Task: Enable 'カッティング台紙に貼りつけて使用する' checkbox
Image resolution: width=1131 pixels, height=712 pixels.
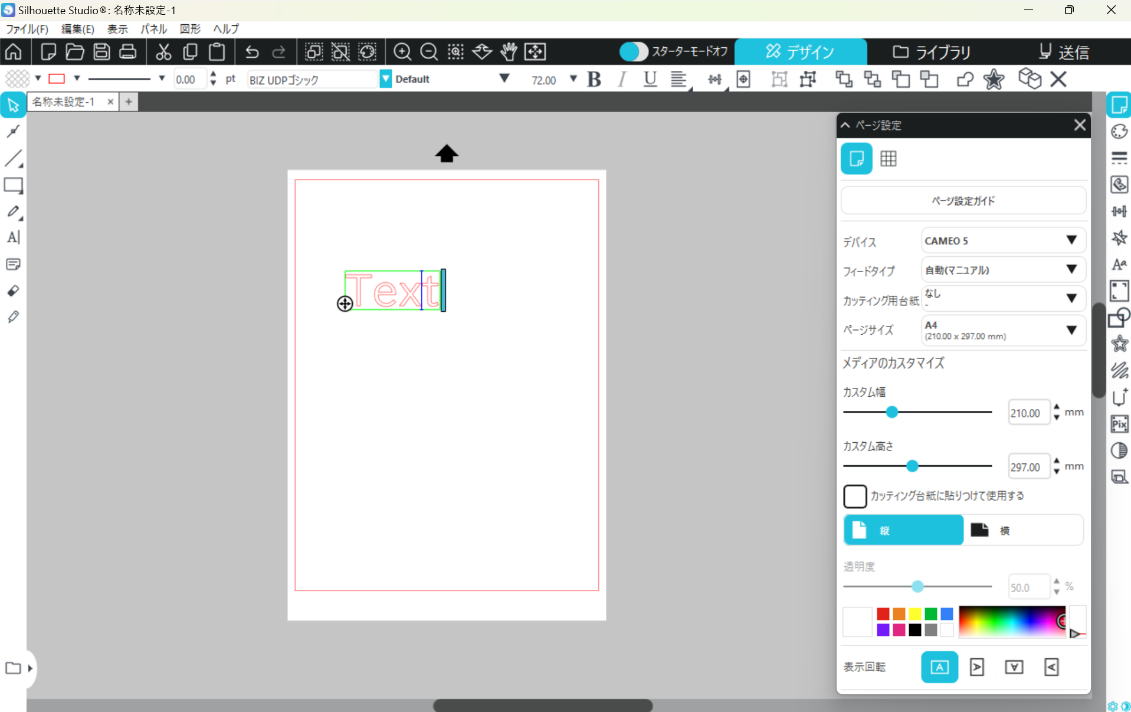Action: click(x=855, y=496)
